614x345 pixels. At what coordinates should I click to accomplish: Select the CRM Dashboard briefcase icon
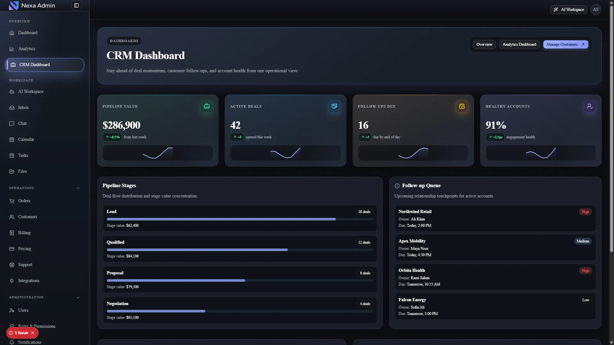[13, 65]
